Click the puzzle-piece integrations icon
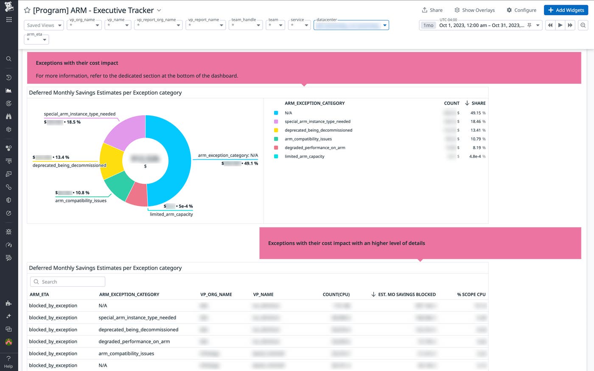 [x=8, y=303]
